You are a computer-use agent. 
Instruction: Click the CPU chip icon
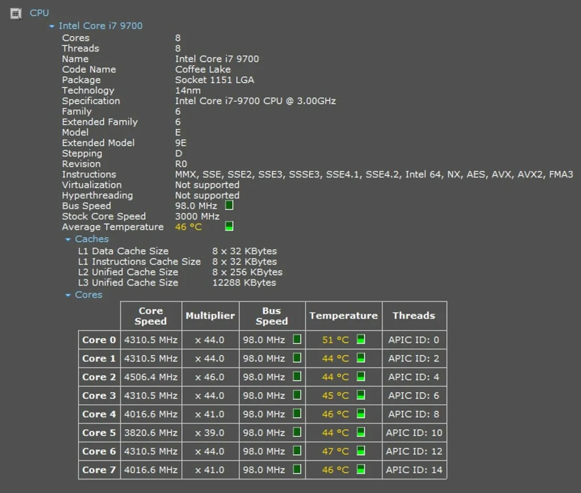coord(16,13)
